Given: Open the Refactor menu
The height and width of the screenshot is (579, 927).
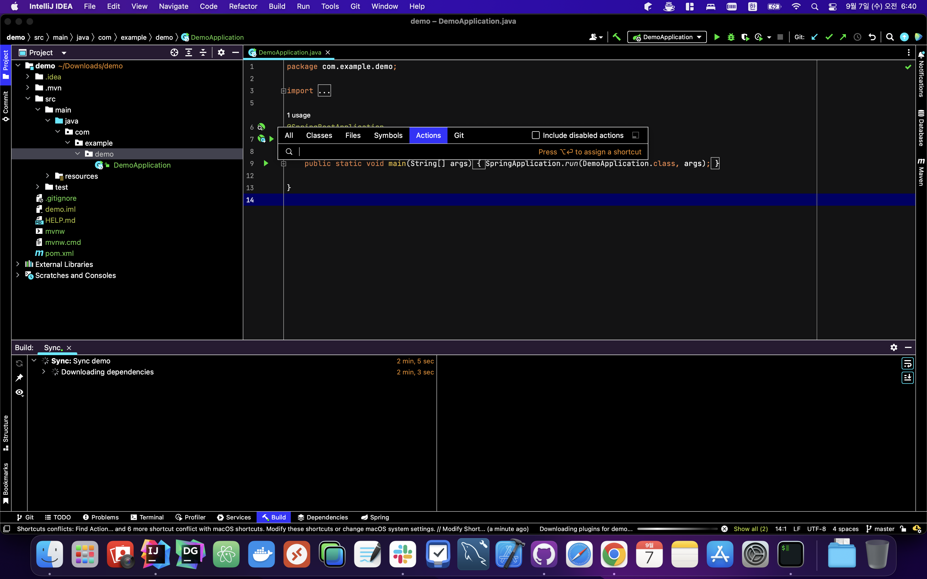Looking at the screenshot, I should click(x=243, y=6).
